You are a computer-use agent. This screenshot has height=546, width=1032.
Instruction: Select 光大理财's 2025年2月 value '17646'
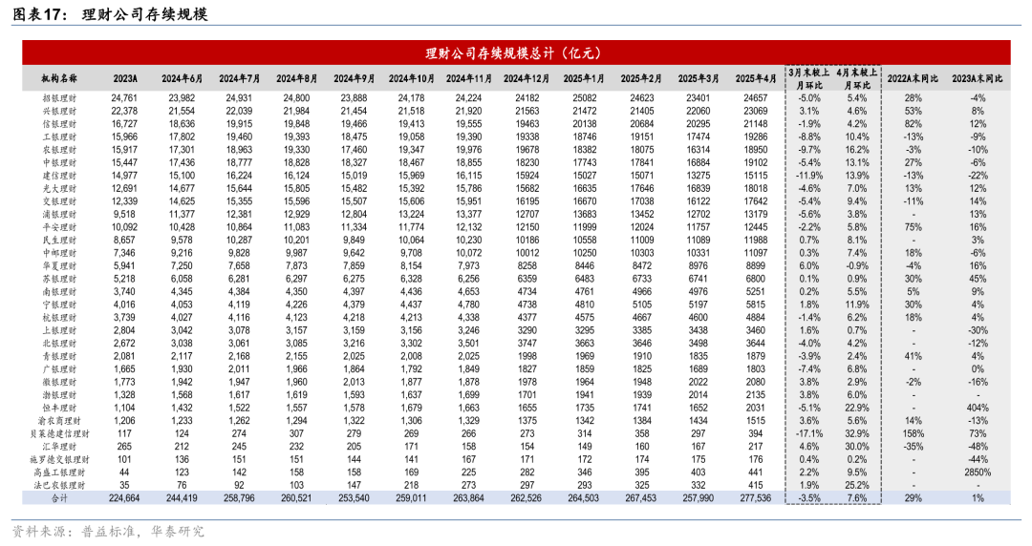click(642, 188)
